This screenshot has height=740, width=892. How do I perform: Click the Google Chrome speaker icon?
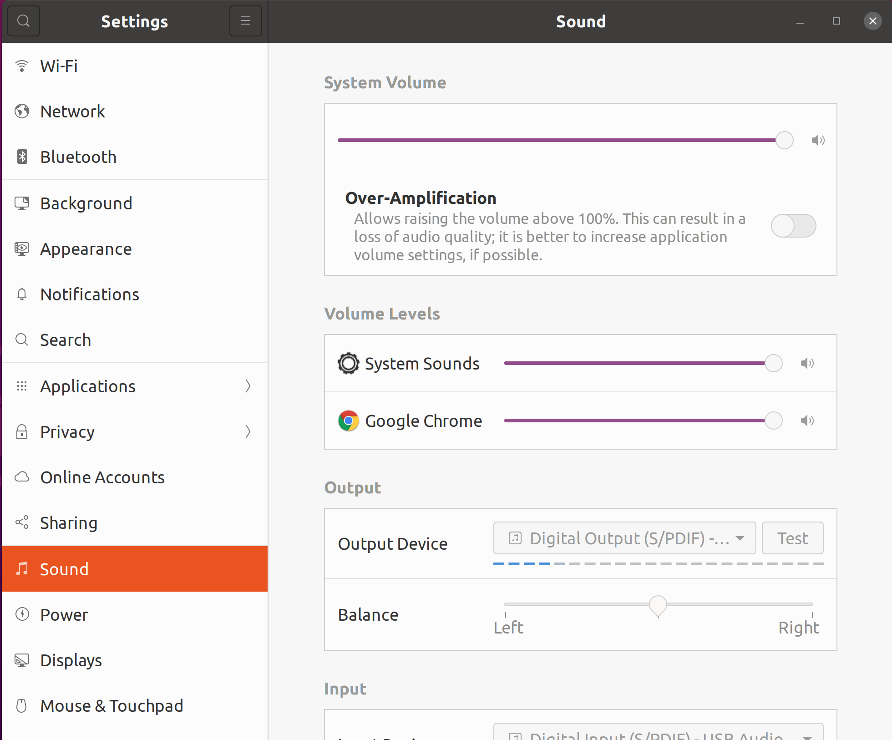(807, 421)
